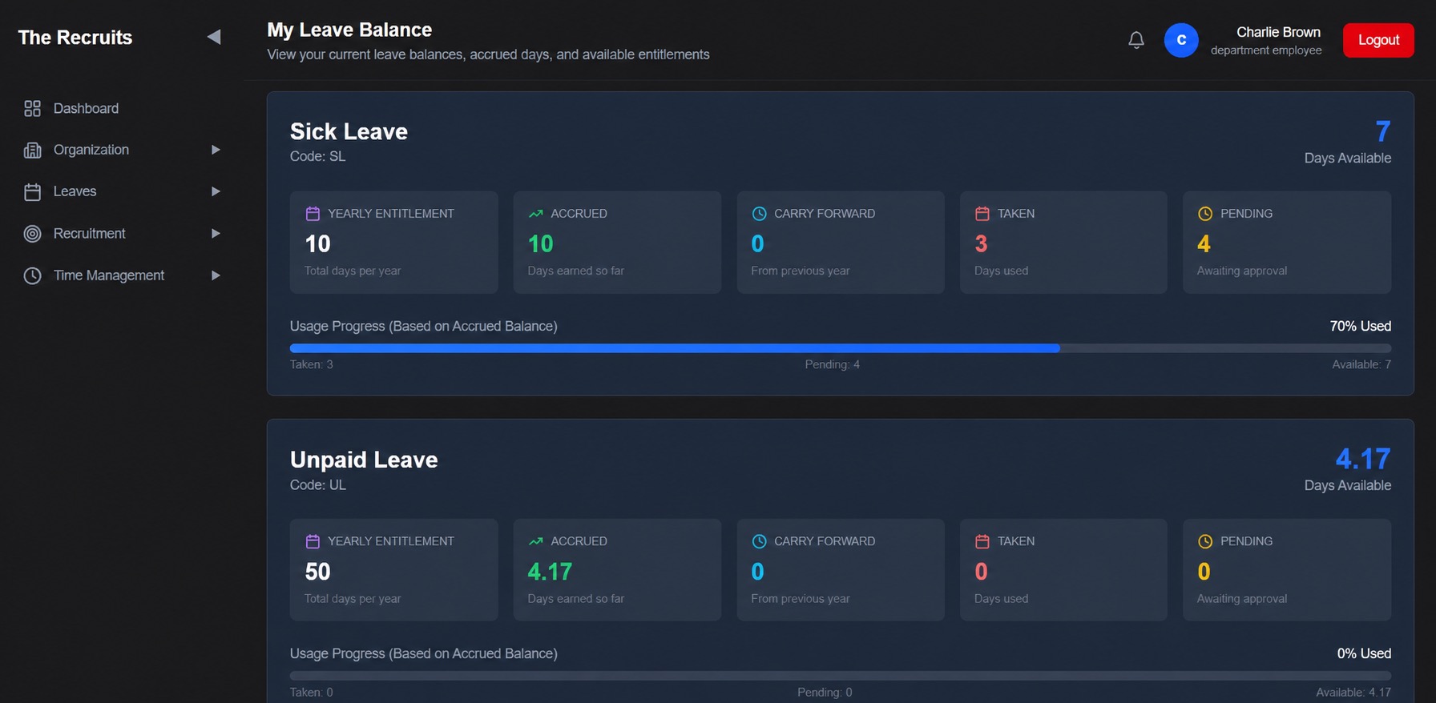Viewport: 1436px width, 703px height.
Task: Click Unpaid Leave Taken calendar icon
Action: pyautogui.click(x=982, y=541)
